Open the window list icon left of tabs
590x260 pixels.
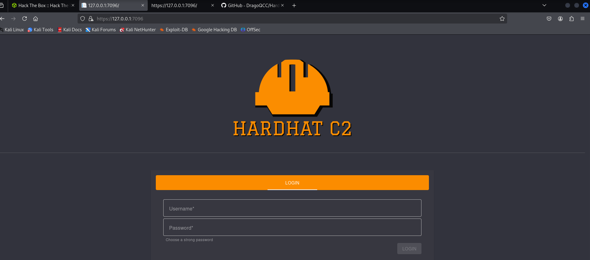click(x=2, y=5)
